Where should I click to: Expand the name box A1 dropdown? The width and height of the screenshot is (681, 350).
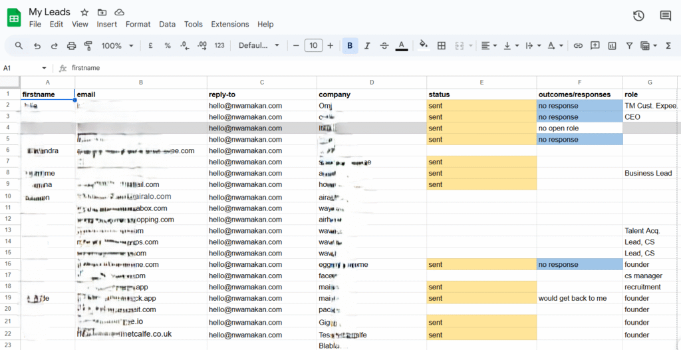click(x=45, y=68)
